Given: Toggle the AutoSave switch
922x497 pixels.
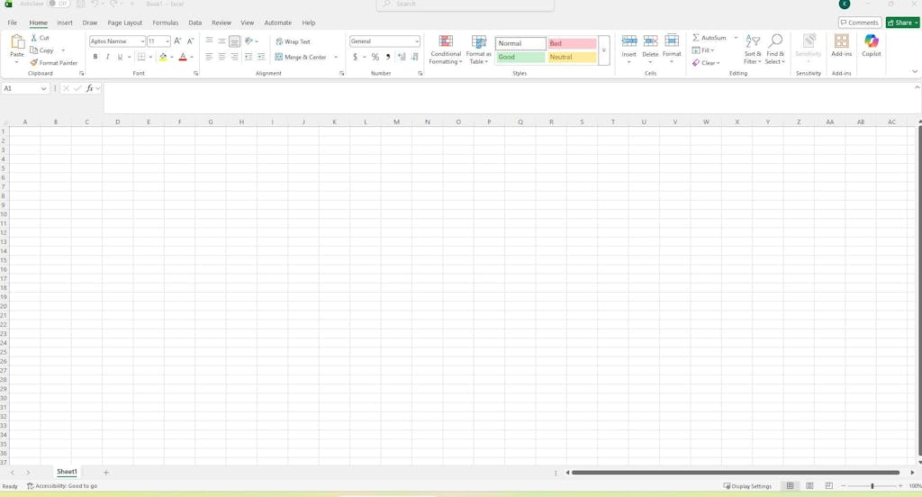Looking at the screenshot, I should click(x=59, y=4).
